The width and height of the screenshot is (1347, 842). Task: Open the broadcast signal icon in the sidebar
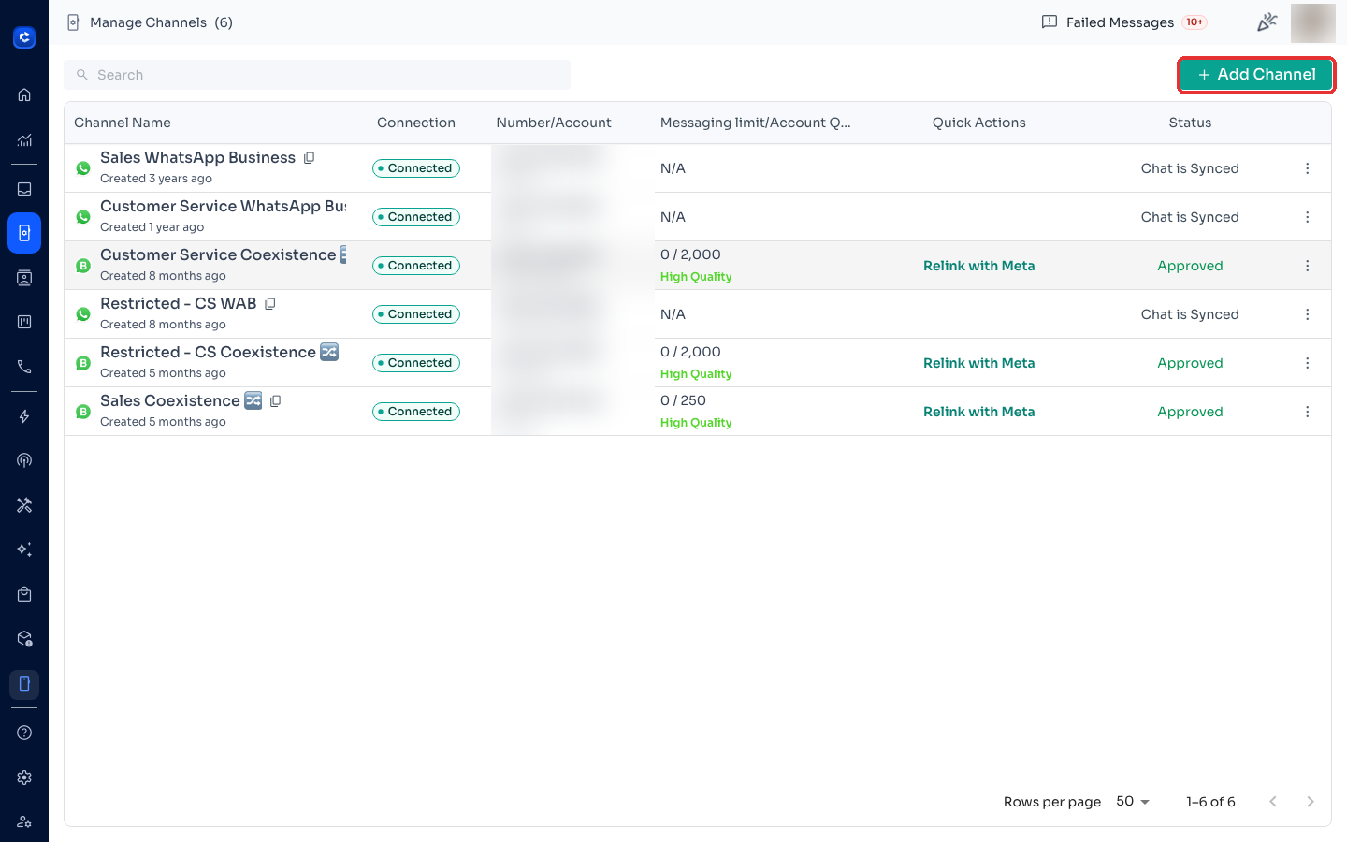coord(24,460)
